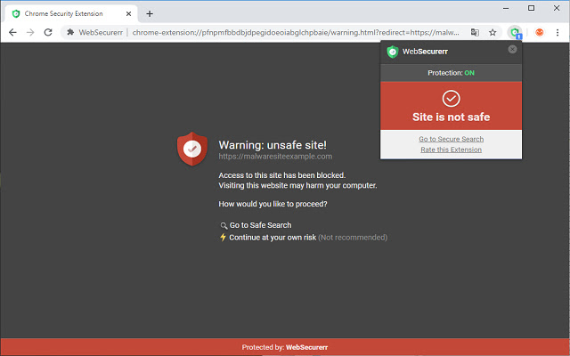Click Rate this Extension link

point(452,150)
